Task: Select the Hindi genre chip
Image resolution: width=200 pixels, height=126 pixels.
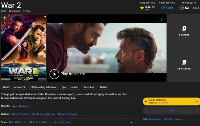Action: 6,87
